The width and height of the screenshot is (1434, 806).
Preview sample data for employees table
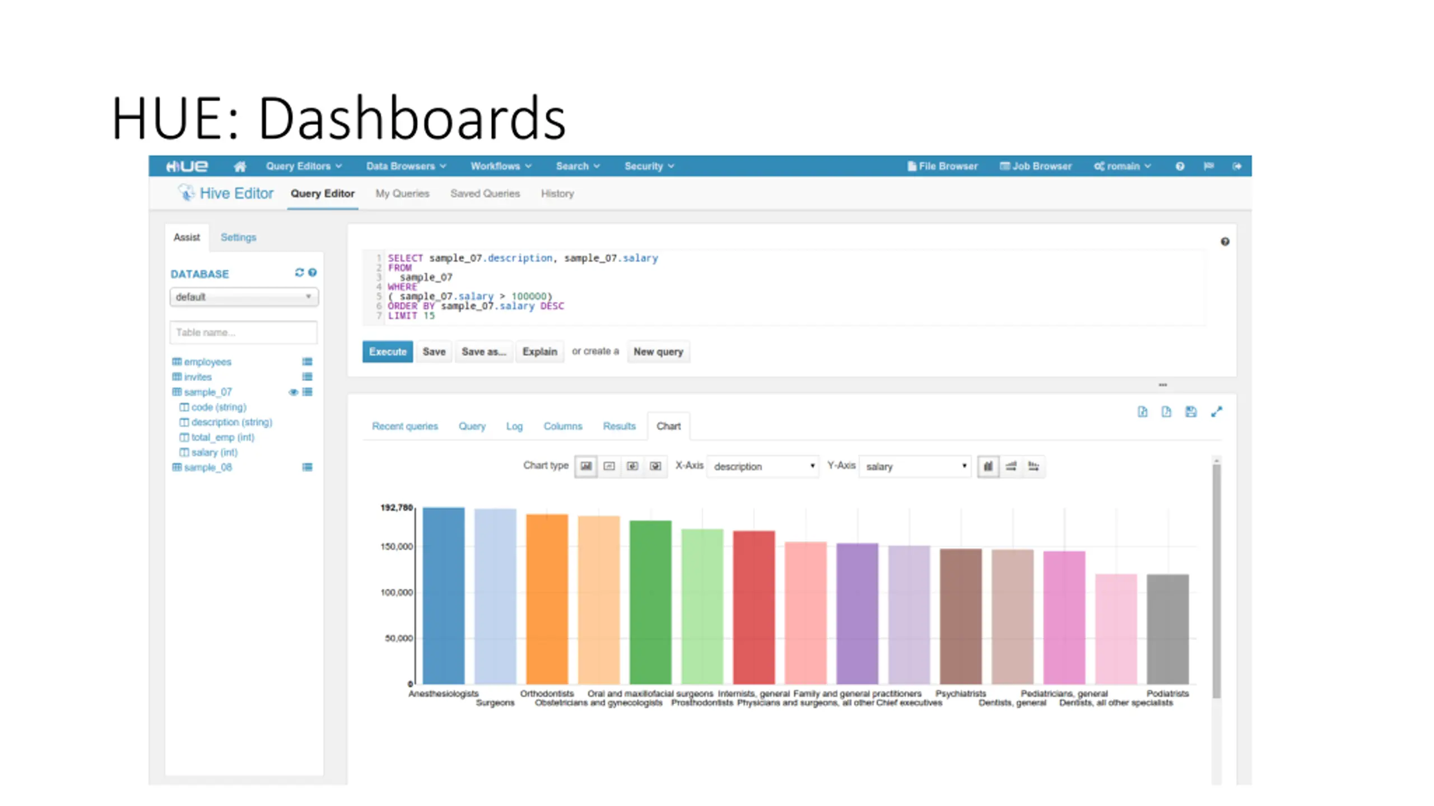(x=307, y=362)
